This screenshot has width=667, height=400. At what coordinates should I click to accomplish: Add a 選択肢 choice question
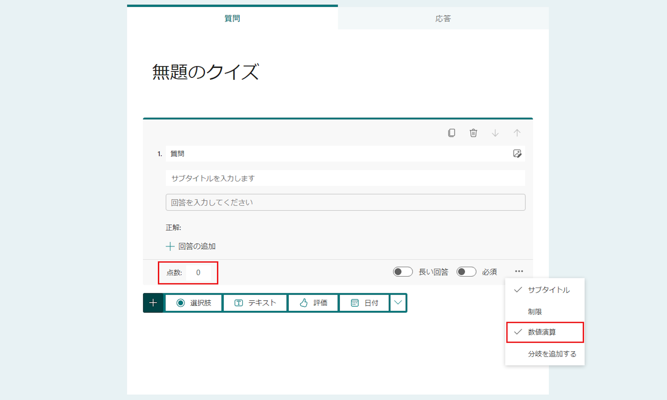pyautogui.click(x=194, y=303)
